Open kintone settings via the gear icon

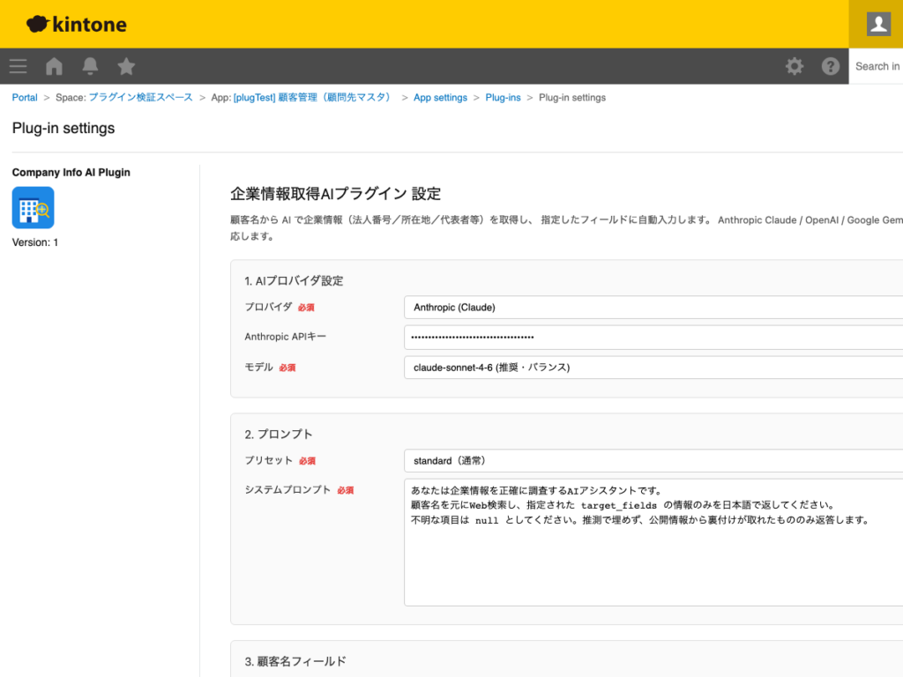coord(795,66)
